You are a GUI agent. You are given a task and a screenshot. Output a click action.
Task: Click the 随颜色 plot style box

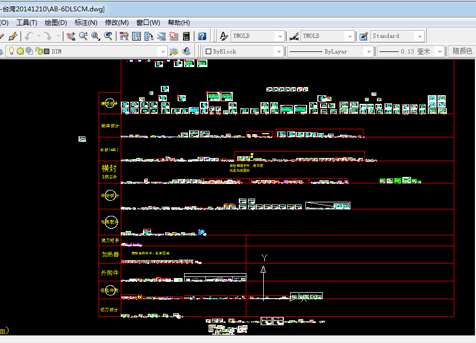[461, 51]
